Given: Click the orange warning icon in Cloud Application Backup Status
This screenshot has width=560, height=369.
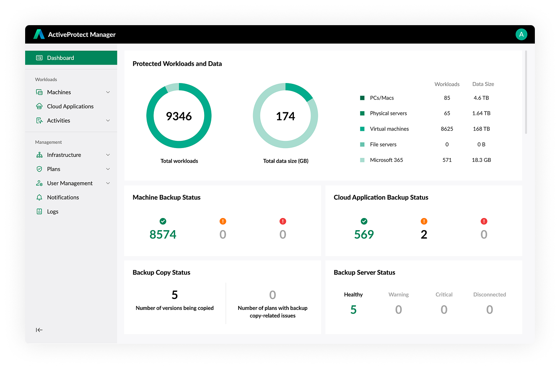Looking at the screenshot, I should pyautogui.click(x=424, y=221).
